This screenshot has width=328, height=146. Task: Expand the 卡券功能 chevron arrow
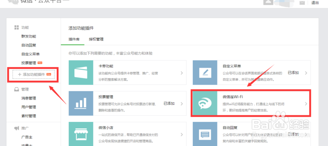point(182,73)
